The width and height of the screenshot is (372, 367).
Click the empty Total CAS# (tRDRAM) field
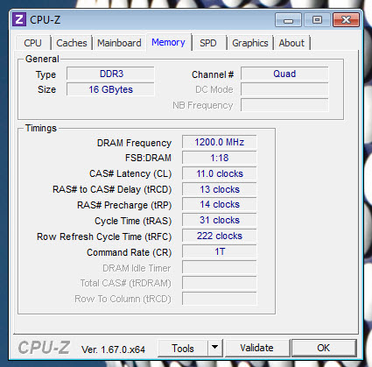[220, 283]
